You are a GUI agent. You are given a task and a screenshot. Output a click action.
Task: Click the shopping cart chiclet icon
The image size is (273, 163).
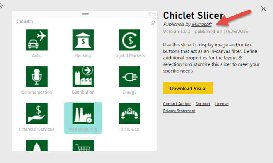pos(83,145)
